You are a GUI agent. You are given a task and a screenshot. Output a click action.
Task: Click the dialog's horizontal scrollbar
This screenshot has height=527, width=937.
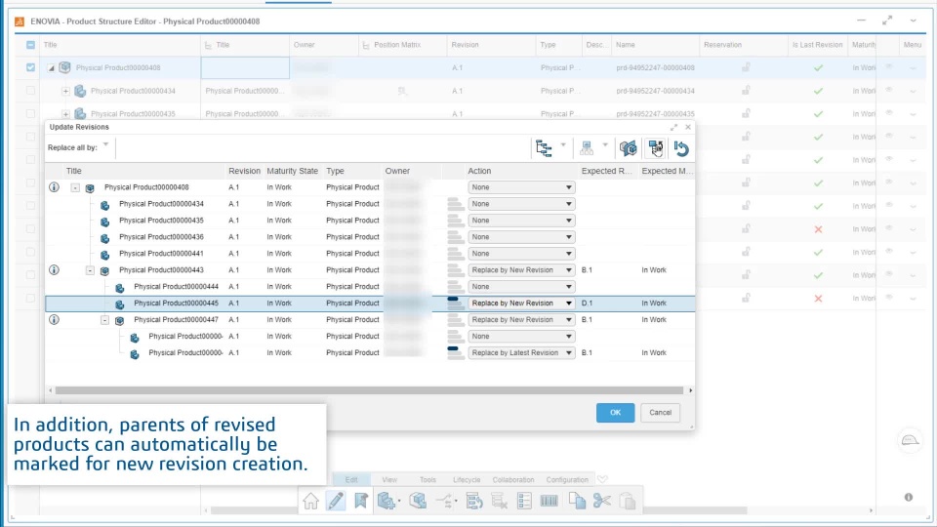(x=369, y=390)
